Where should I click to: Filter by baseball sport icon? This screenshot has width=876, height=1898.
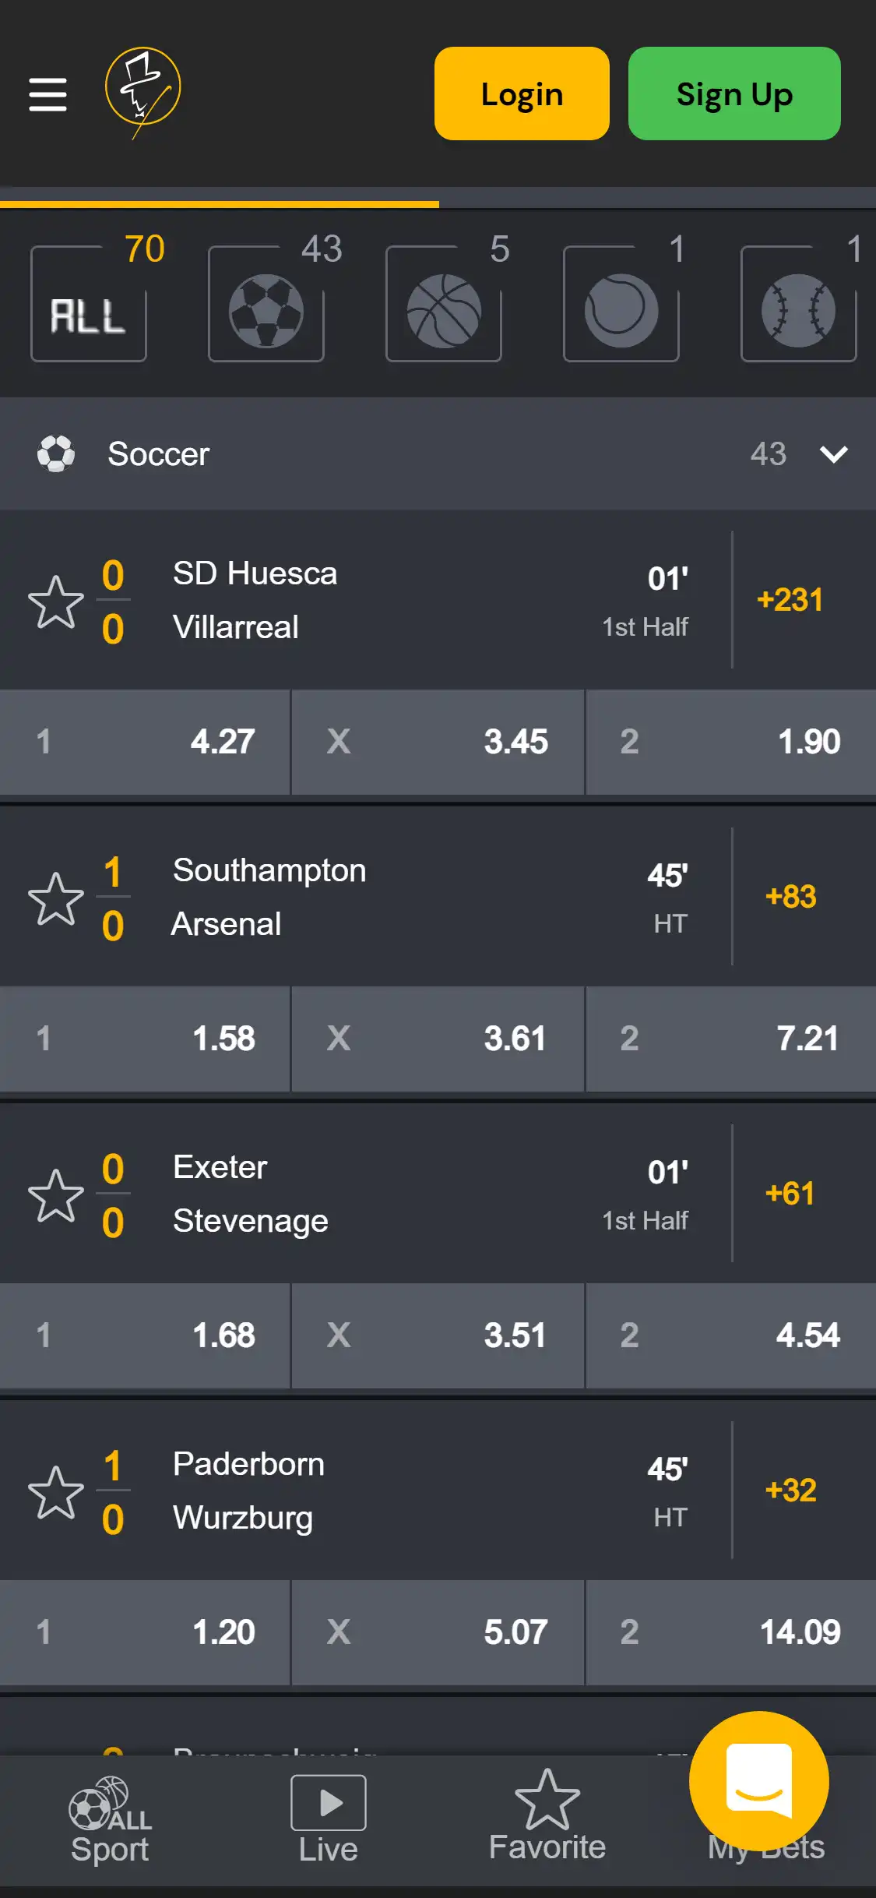(x=798, y=310)
